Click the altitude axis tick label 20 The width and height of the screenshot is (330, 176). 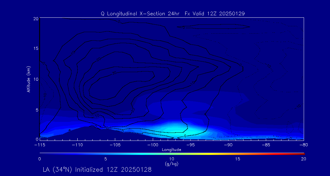click(35, 19)
